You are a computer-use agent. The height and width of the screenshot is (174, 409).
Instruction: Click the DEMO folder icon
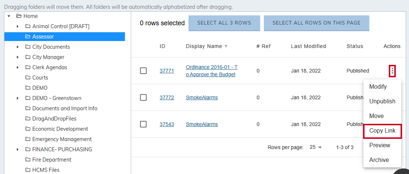click(x=28, y=88)
